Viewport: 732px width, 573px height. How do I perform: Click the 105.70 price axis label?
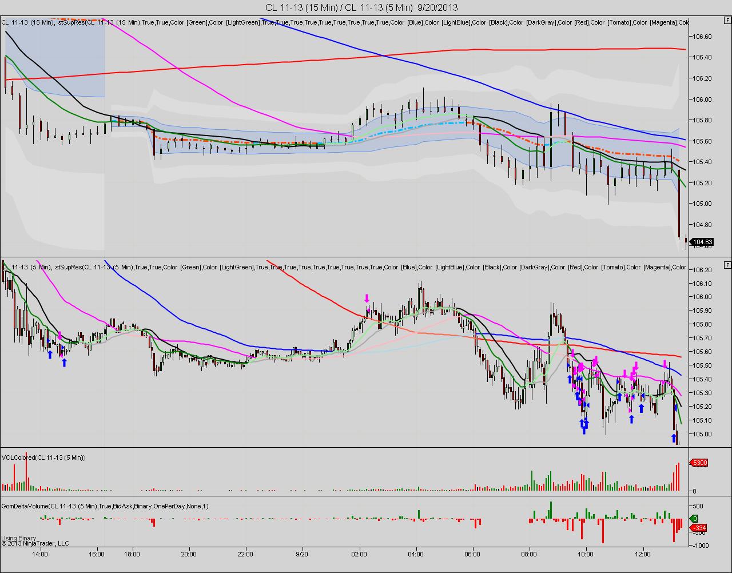click(702, 339)
